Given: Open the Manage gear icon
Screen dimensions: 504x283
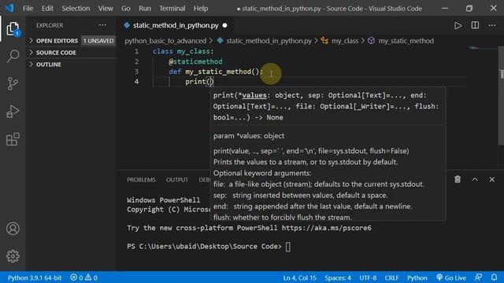Looking at the screenshot, I should (x=13, y=256).
